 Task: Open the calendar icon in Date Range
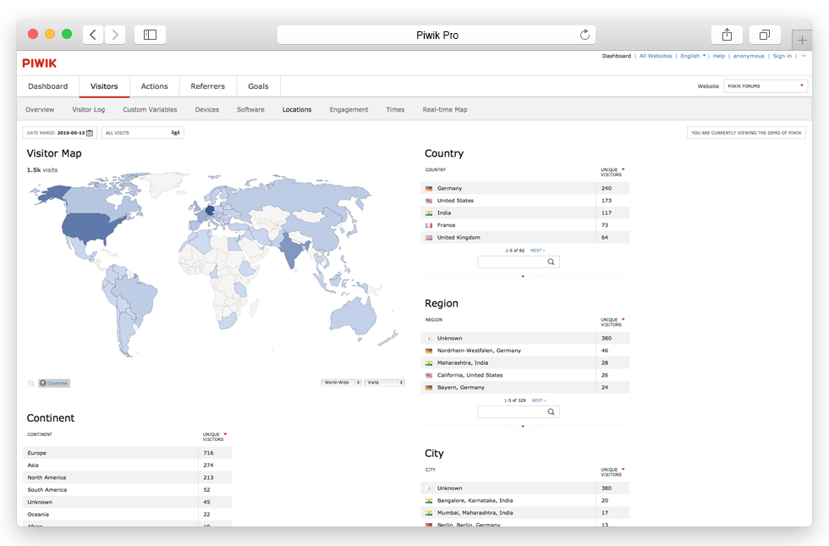(x=90, y=133)
